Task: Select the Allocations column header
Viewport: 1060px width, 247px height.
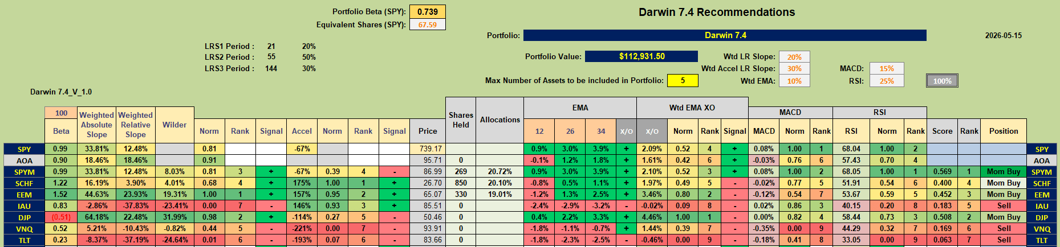Action: pos(500,120)
